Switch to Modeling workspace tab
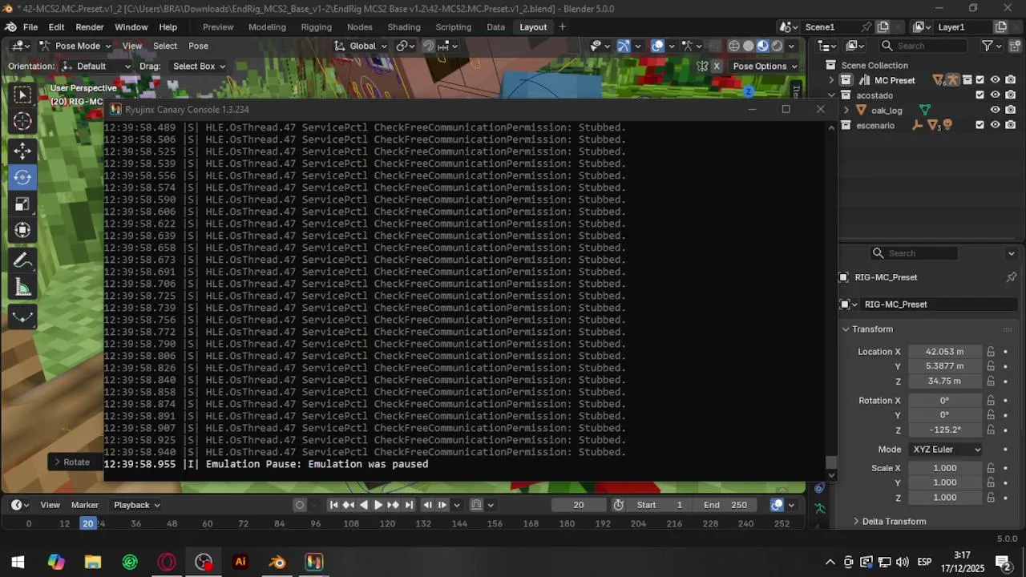Screen dimensions: 1026x577 pyautogui.click(x=267, y=27)
